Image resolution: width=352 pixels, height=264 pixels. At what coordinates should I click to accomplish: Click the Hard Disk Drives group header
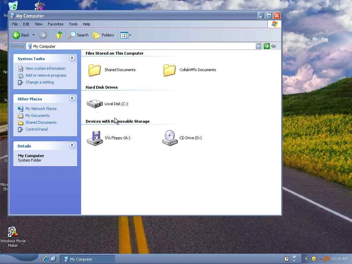(x=101, y=87)
